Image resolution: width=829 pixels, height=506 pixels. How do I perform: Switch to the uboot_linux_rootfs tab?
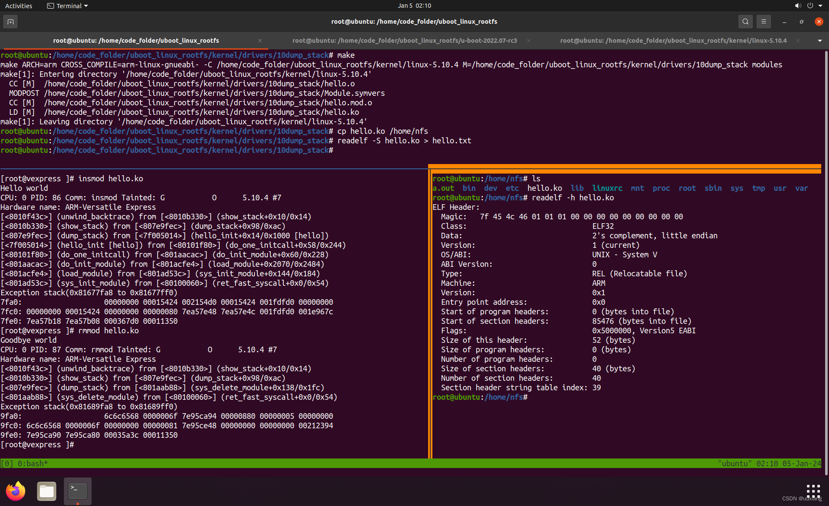click(136, 41)
